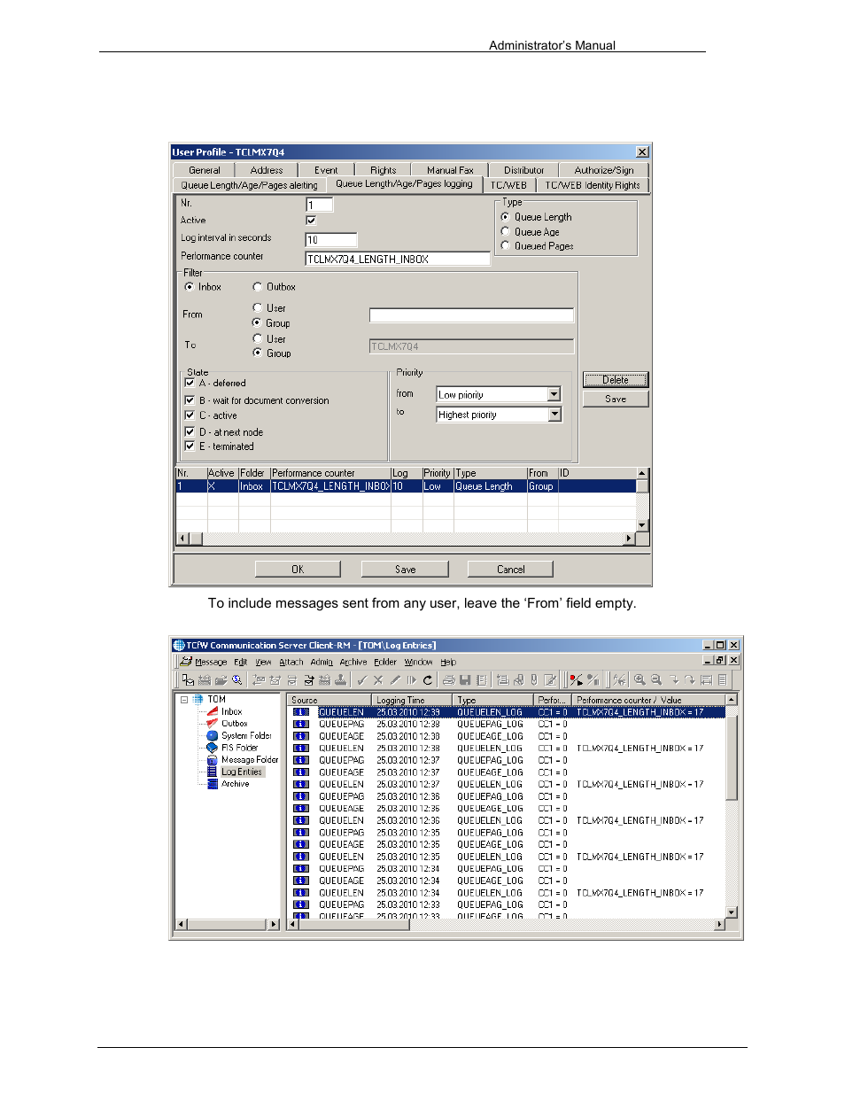Click the refresh arrow toolbar icon
845x1094 pixels.
[x=428, y=680]
